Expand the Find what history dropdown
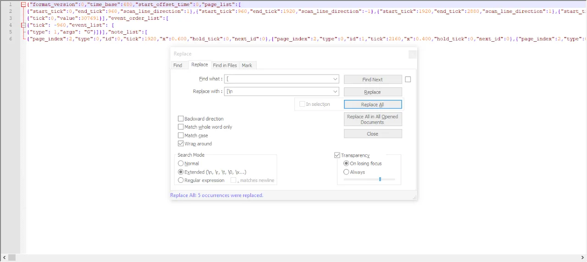 [x=335, y=79]
